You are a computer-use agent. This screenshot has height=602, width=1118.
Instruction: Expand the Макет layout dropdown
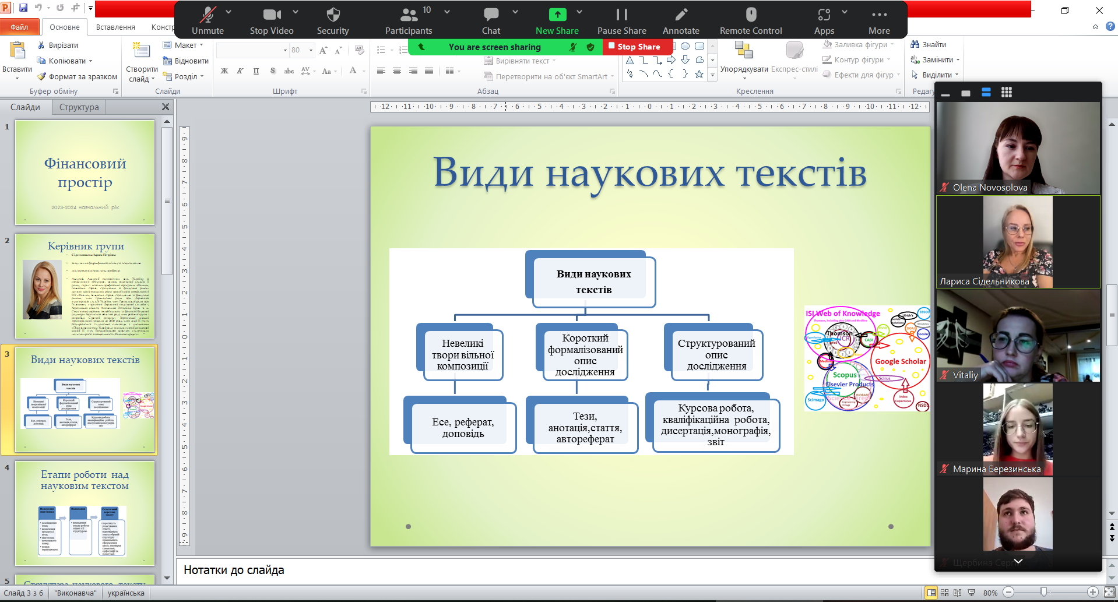pyautogui.click(x=183, y=45)
